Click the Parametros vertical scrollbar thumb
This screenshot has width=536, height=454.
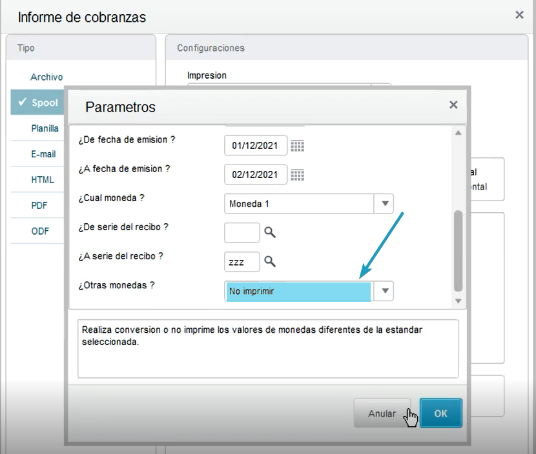[459, 252]
